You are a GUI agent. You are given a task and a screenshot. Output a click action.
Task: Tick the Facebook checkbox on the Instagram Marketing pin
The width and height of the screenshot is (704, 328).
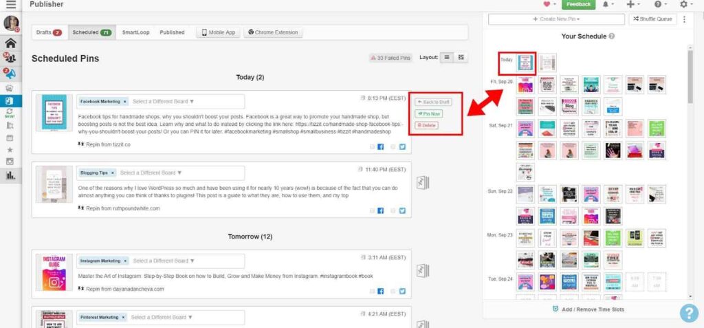pyautogui.click(x=372, y=291)
